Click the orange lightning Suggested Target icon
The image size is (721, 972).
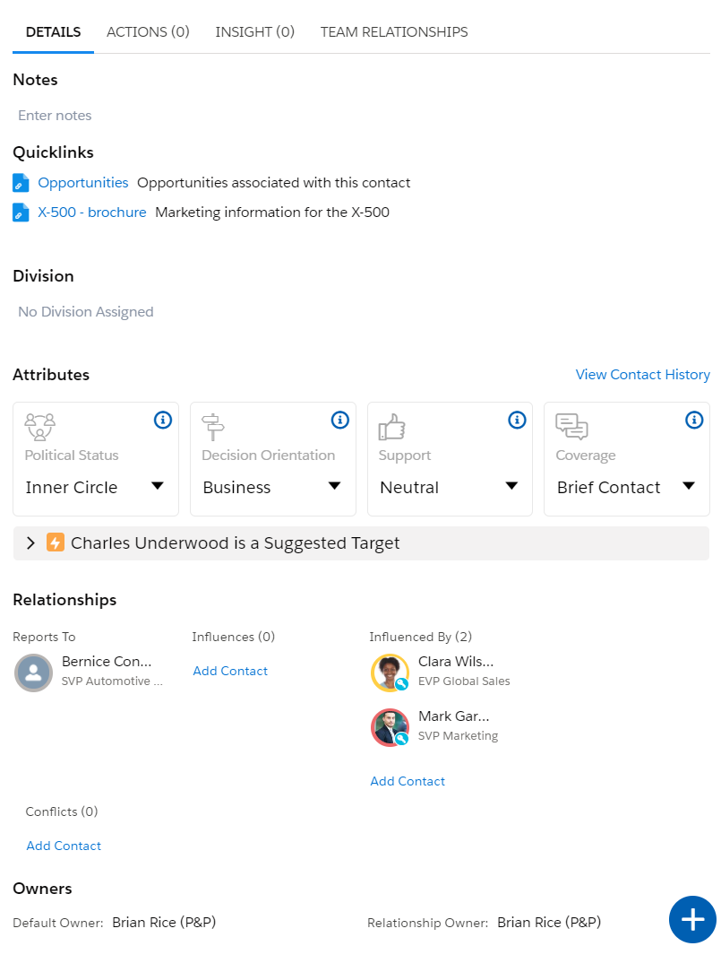click(x=56, y=543)
